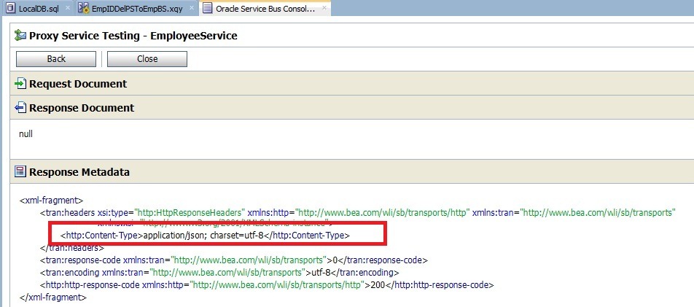Click the highlighted http:Content-Type line
The height and width of the screenshot is (307, 694).
205,236
